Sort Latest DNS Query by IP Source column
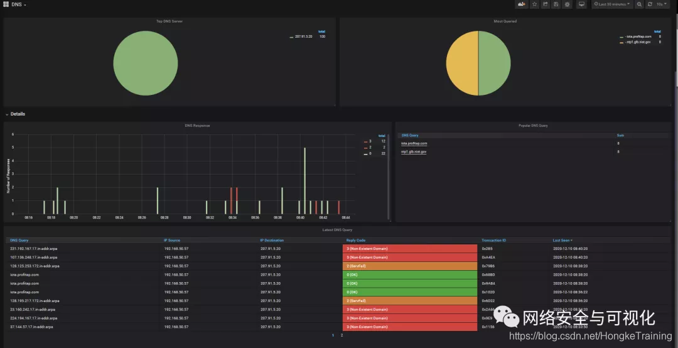678x348 pixels. coord(172,240)
